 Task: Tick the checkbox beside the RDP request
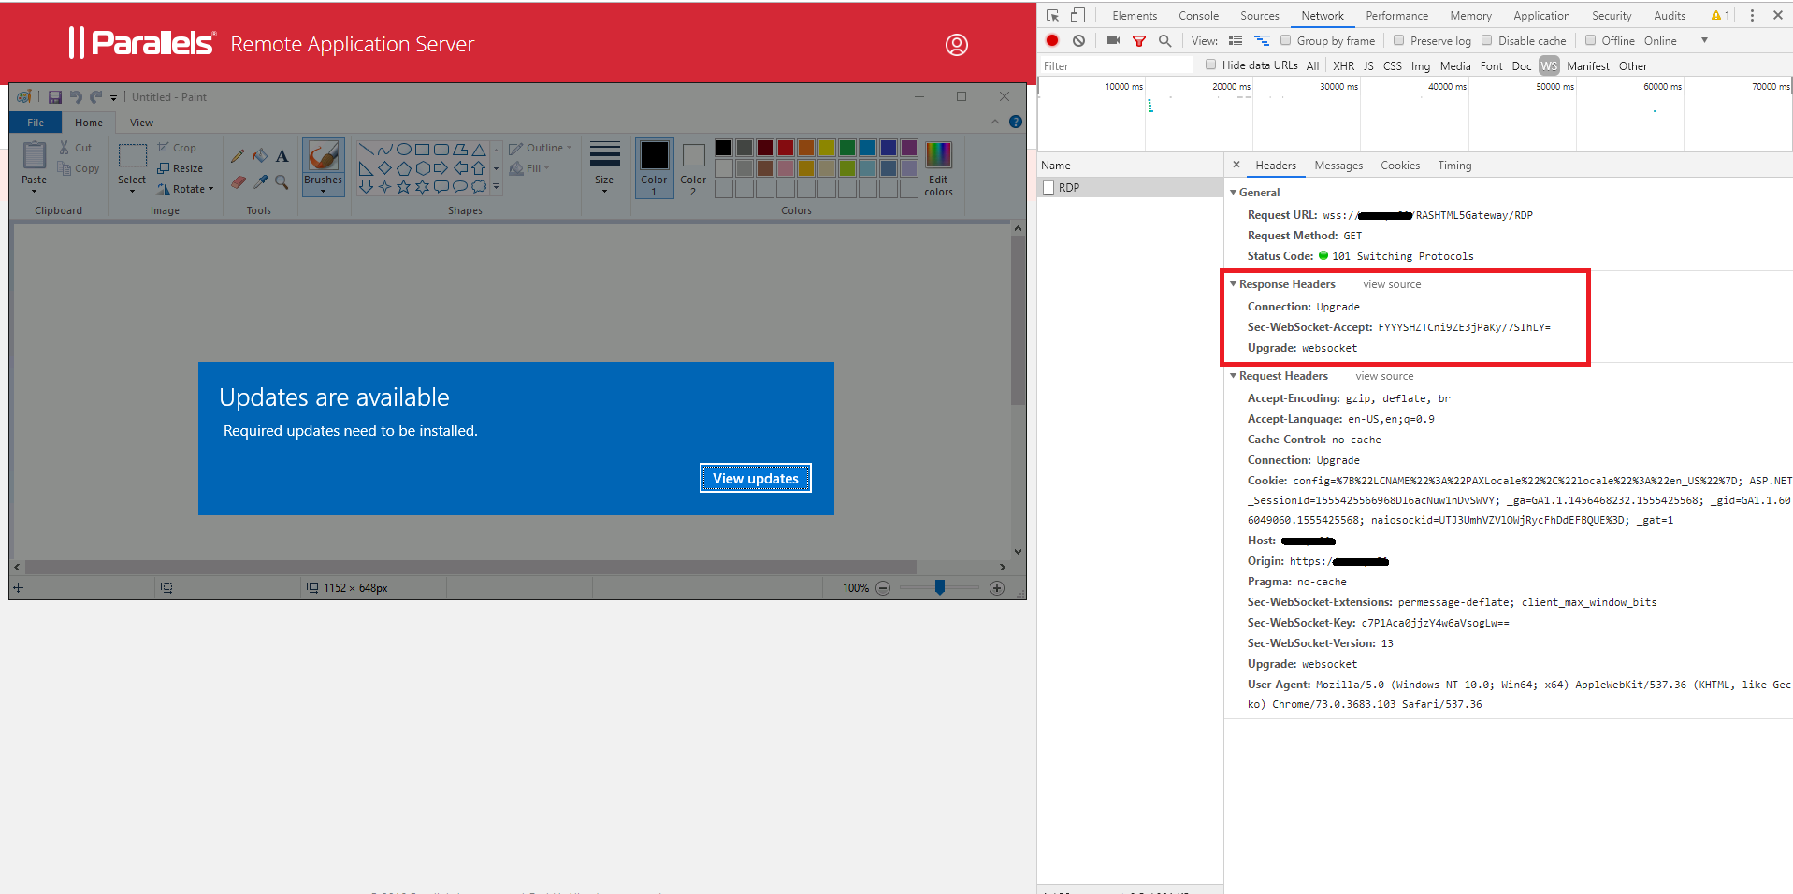point(1048,188)
